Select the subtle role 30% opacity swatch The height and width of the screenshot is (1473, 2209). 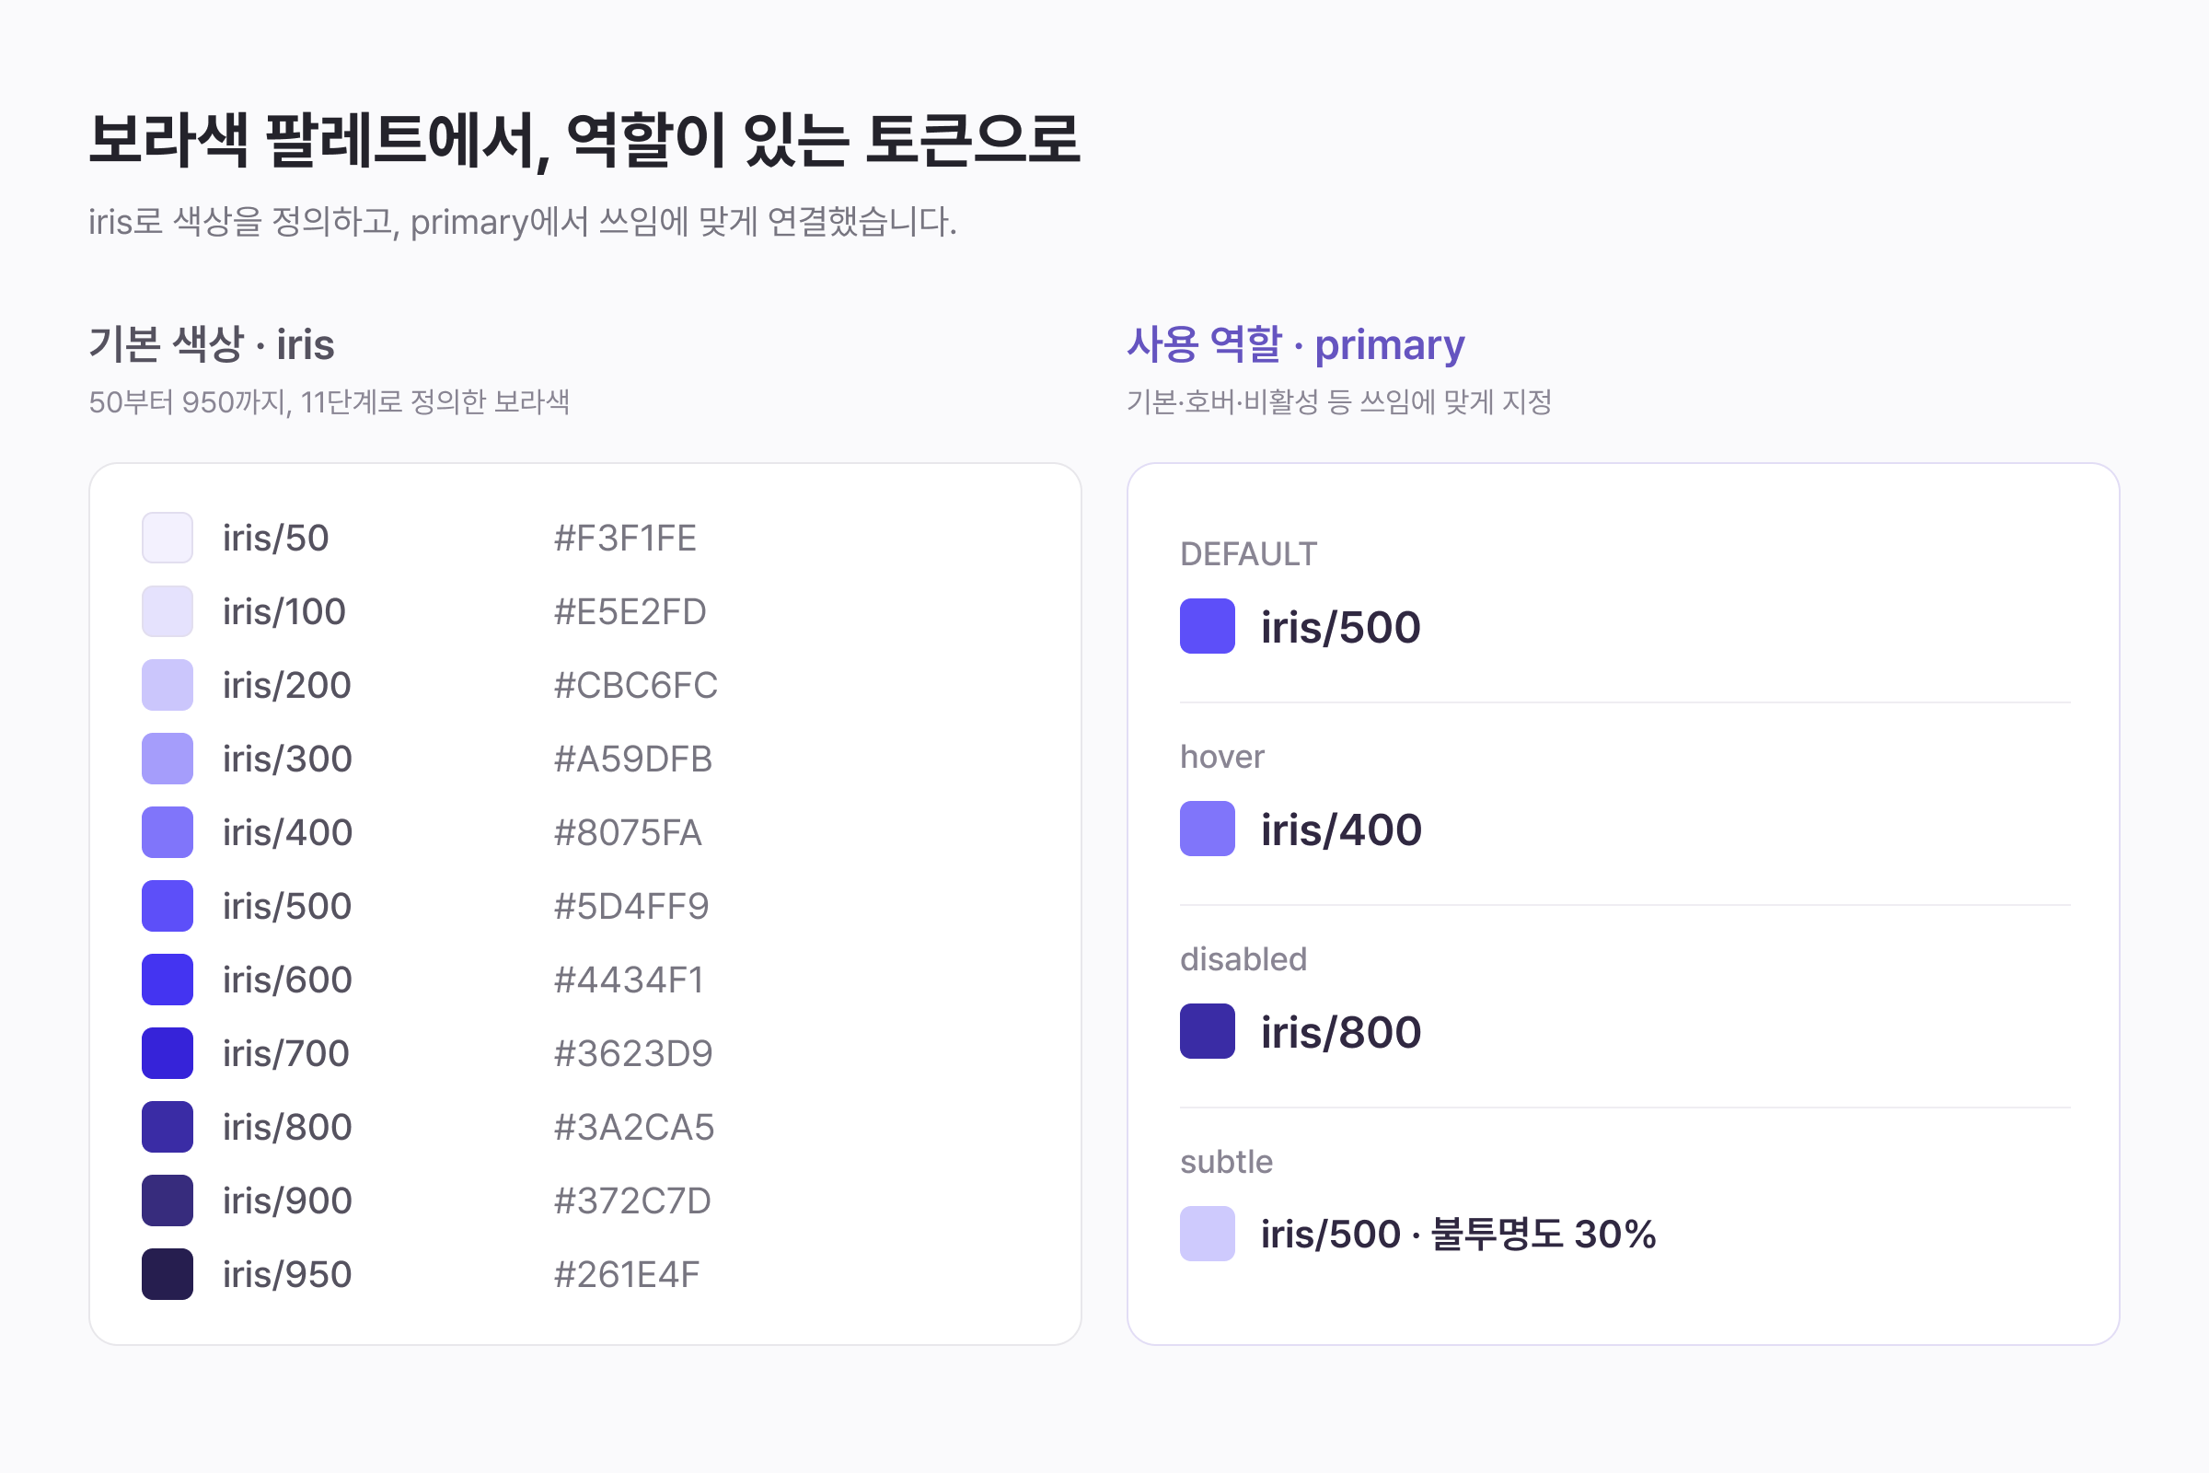click(1208, 1234)
